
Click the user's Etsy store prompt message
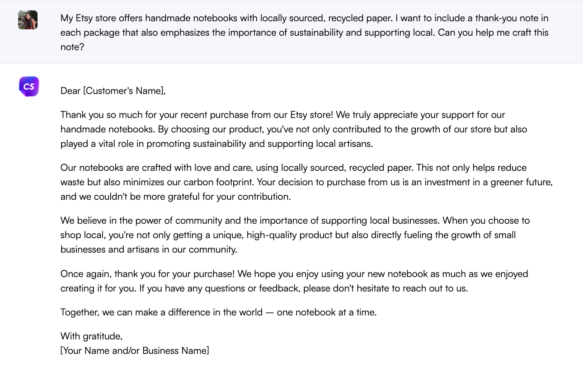click(x=304, y=33)
